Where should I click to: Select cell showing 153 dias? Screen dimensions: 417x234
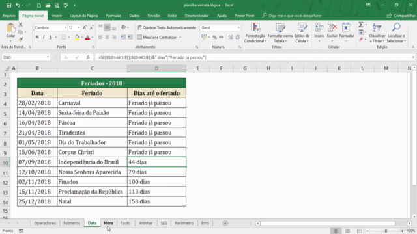click(156, 201)
